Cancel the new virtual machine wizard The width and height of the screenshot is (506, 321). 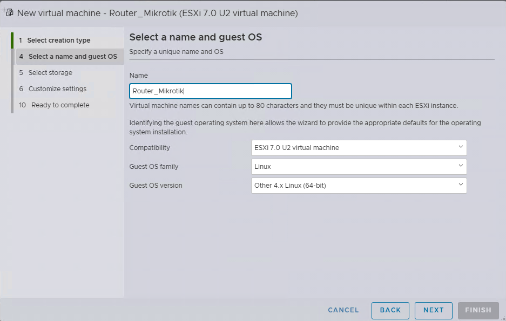pyautogui.click(x=343, y=310)
